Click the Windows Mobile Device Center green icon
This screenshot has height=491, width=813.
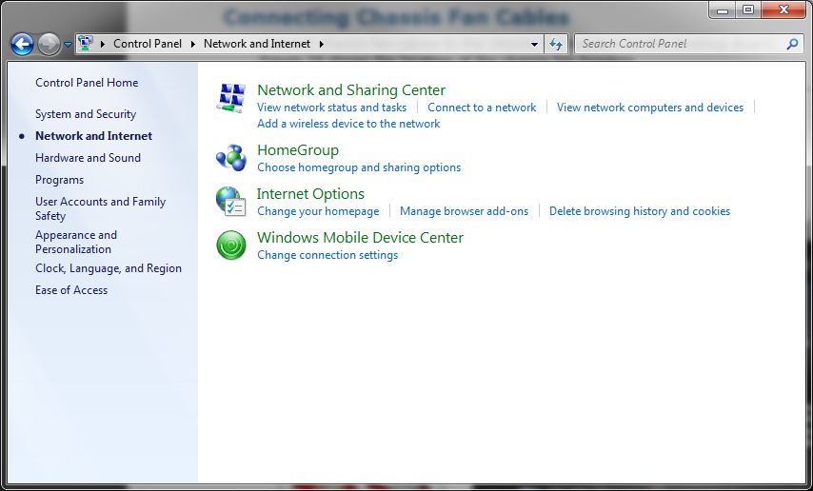click(231, 245)
